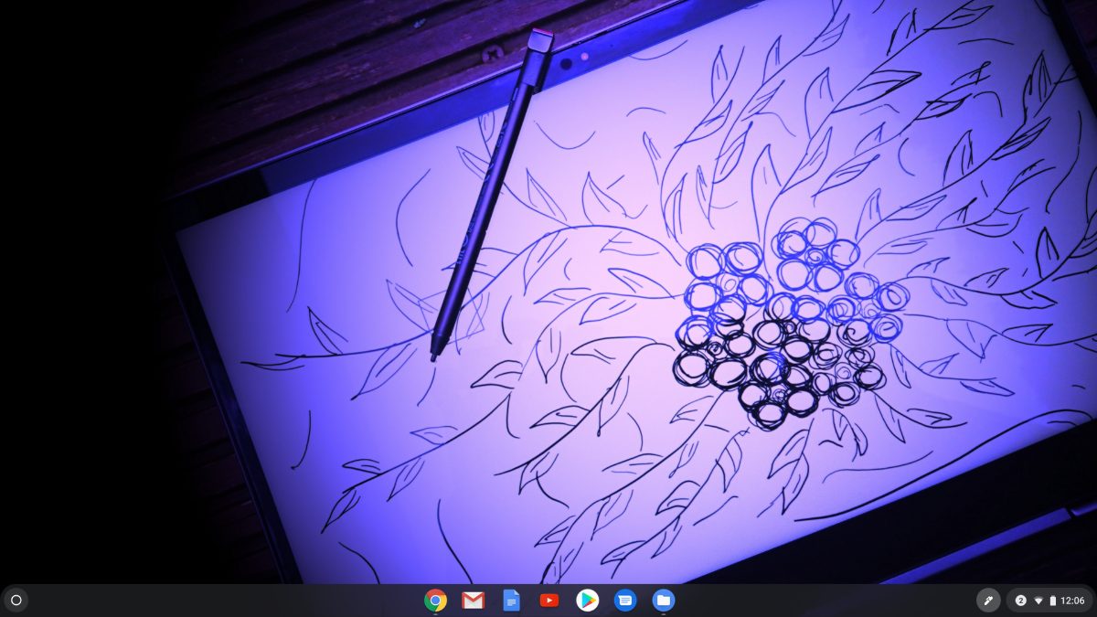
Task: Open the status tray via the 12:06 clock
Action: point(1073,601)
